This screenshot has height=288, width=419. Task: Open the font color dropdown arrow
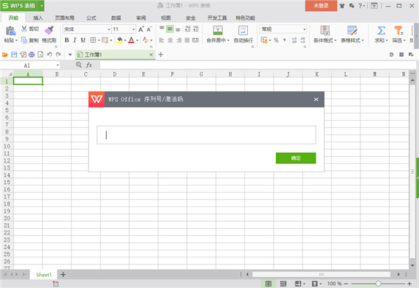coord(137,40)
